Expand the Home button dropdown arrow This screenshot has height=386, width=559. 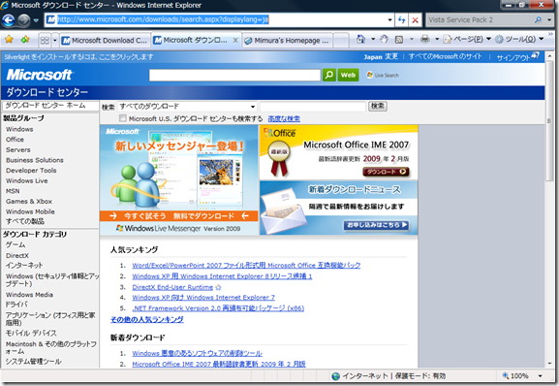(x=373, y=39)
